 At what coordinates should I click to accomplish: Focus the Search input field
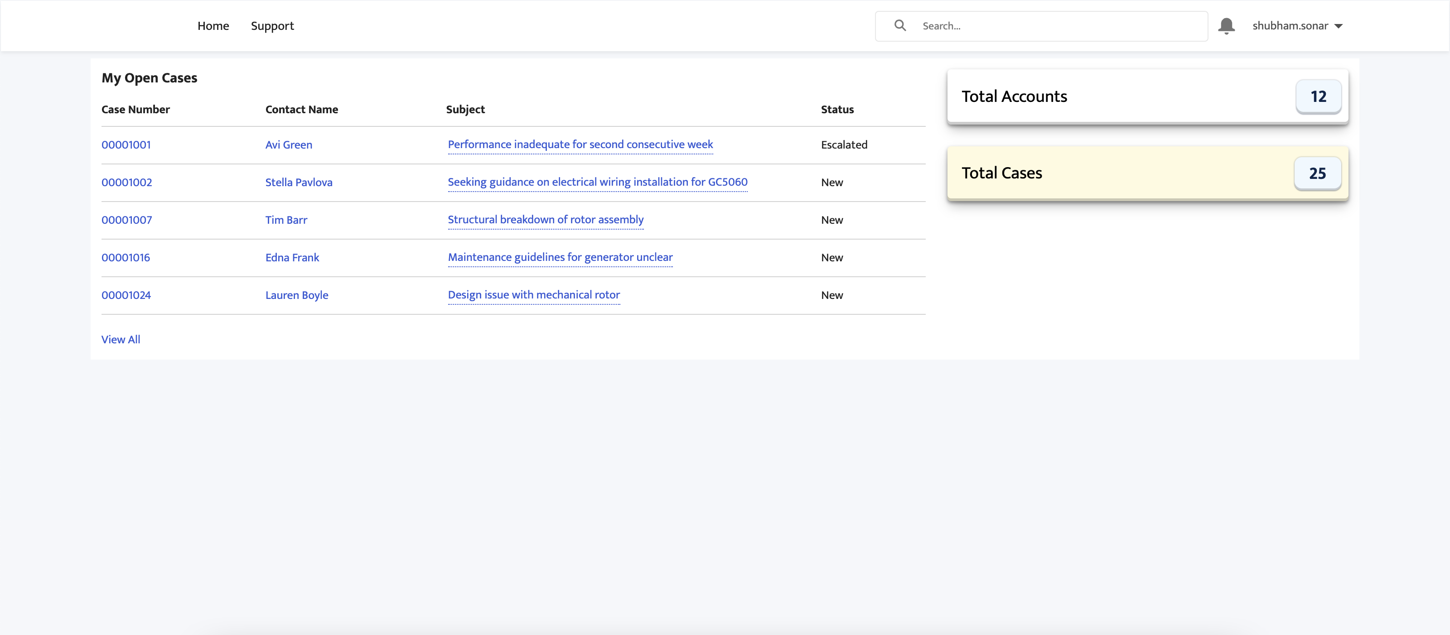1041,26
